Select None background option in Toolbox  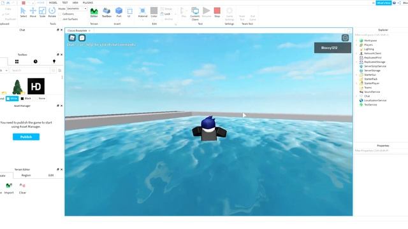pyautogui.click(x=41, y=99)
